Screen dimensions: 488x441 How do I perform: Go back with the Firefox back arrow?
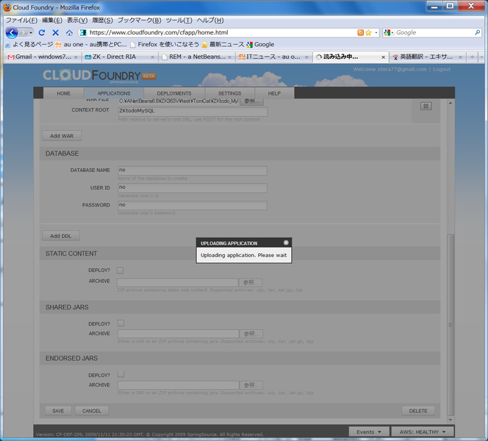click(12, 32)
